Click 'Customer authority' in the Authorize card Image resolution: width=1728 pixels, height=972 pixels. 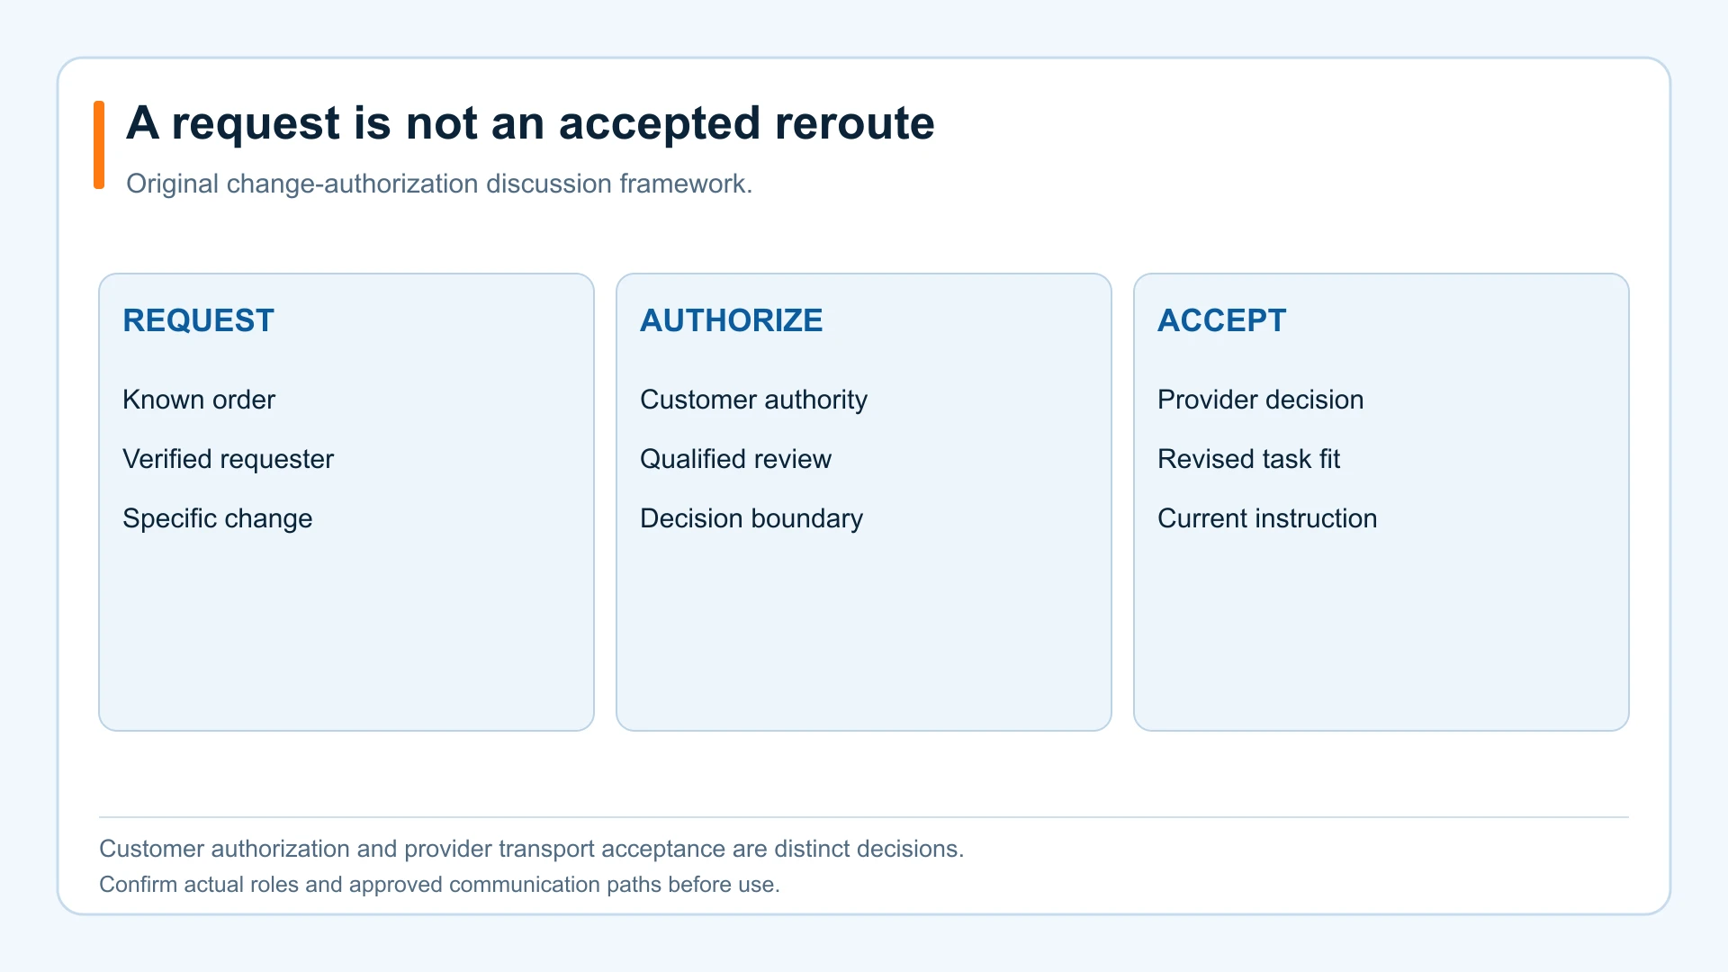point(753,400)
